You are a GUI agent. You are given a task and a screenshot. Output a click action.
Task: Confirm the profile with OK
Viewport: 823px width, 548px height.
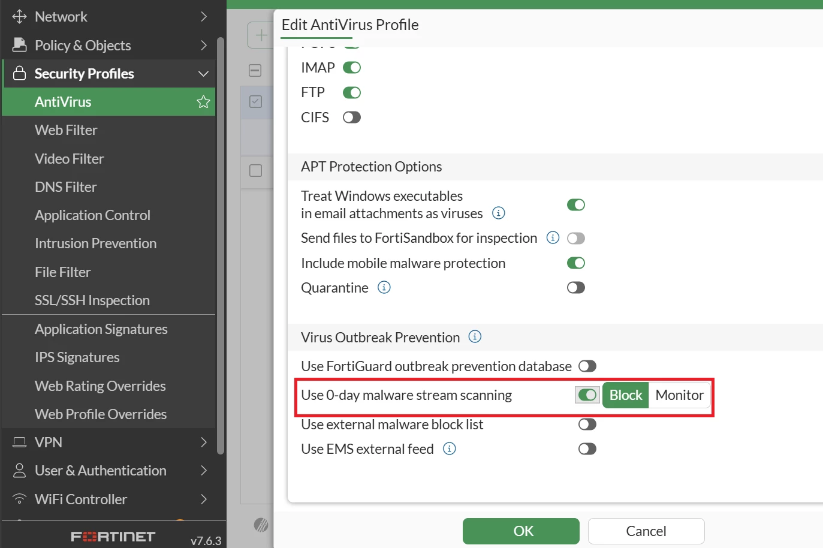click(521, 531)
